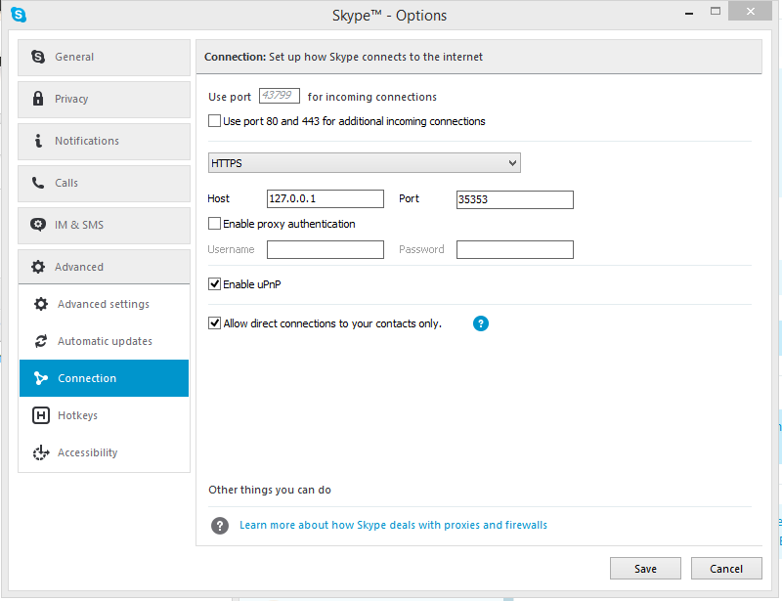Click the proxy Password field
This screenshot has height=601, width=782.
point(515,249)
